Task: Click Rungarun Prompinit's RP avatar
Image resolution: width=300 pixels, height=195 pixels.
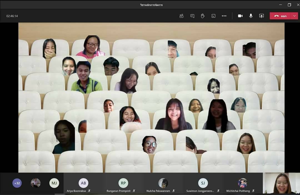Action: (123, 183)
